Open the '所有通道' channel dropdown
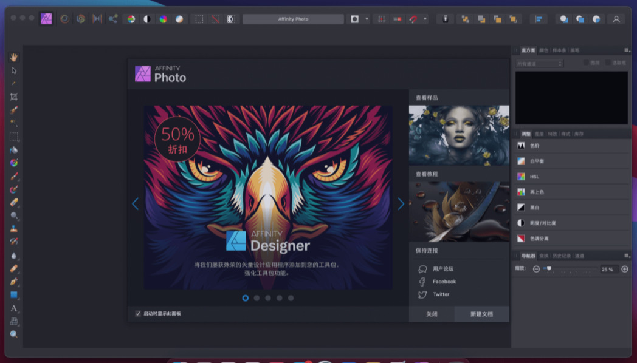This screenshot has width=637, height=363. 539,64
